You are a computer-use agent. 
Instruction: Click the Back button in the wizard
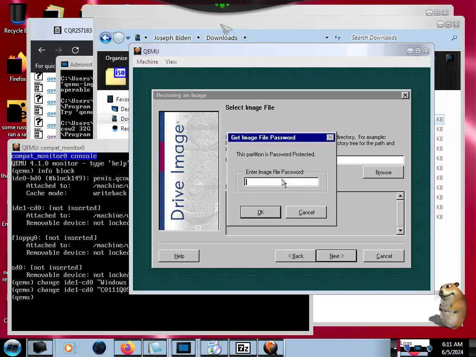[296, 256]
